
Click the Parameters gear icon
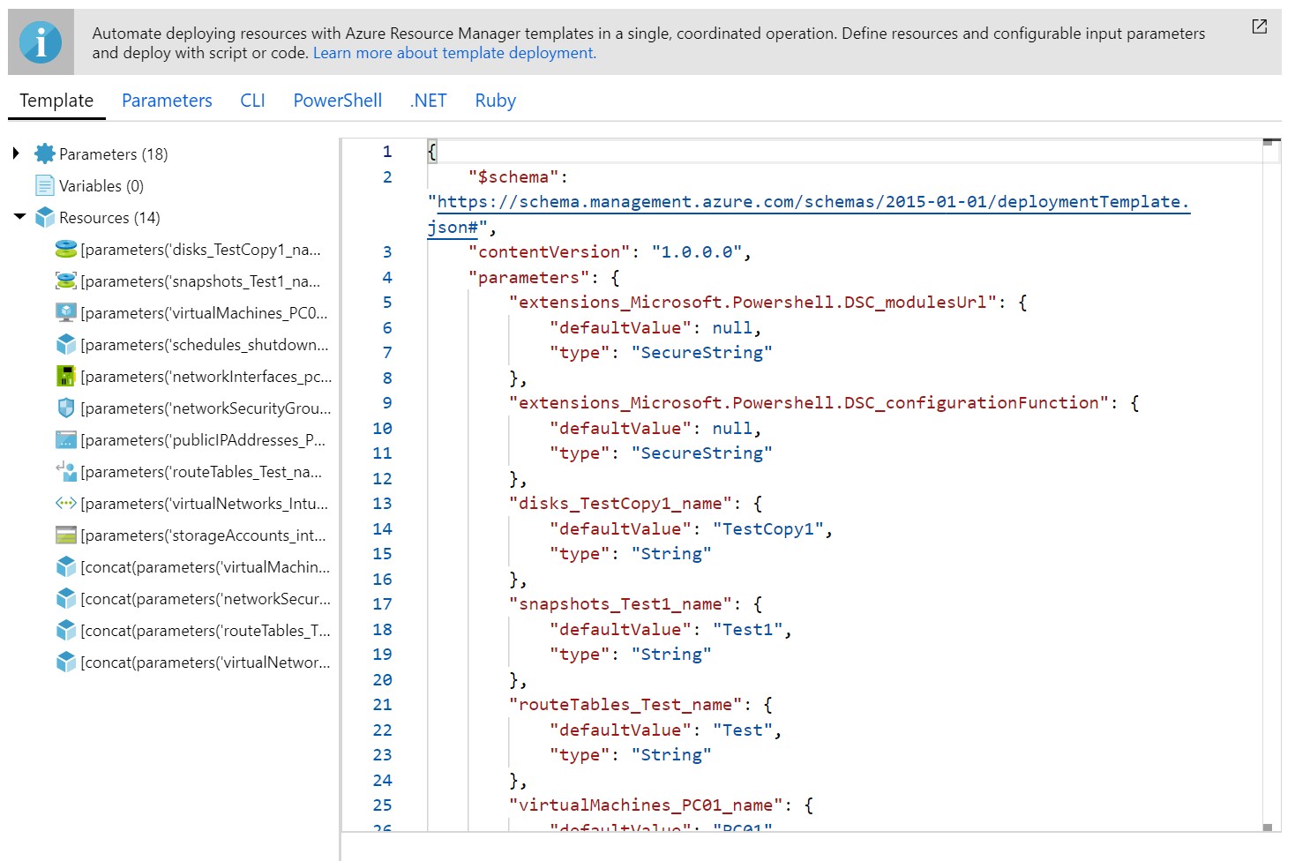click(x=44, y=153)
